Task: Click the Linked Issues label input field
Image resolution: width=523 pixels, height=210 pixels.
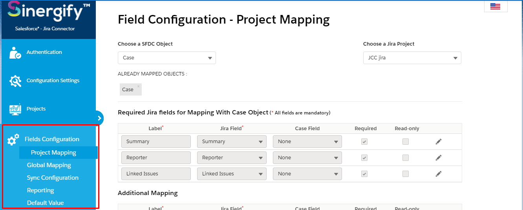Action: pyautogui.click(x=156, y=174)
